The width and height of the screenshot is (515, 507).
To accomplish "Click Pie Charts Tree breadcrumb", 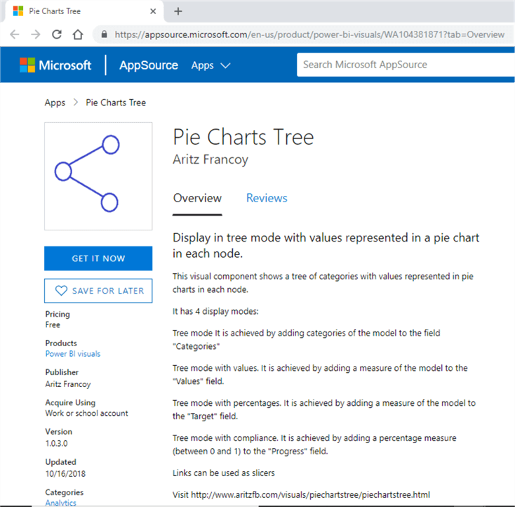I will (116, 103).
